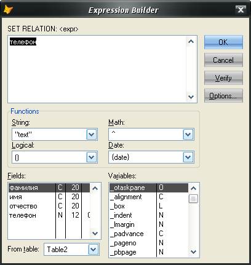Expand the String functions dropdown
Viewport: 251px width, 265px height.
(92, 135)
